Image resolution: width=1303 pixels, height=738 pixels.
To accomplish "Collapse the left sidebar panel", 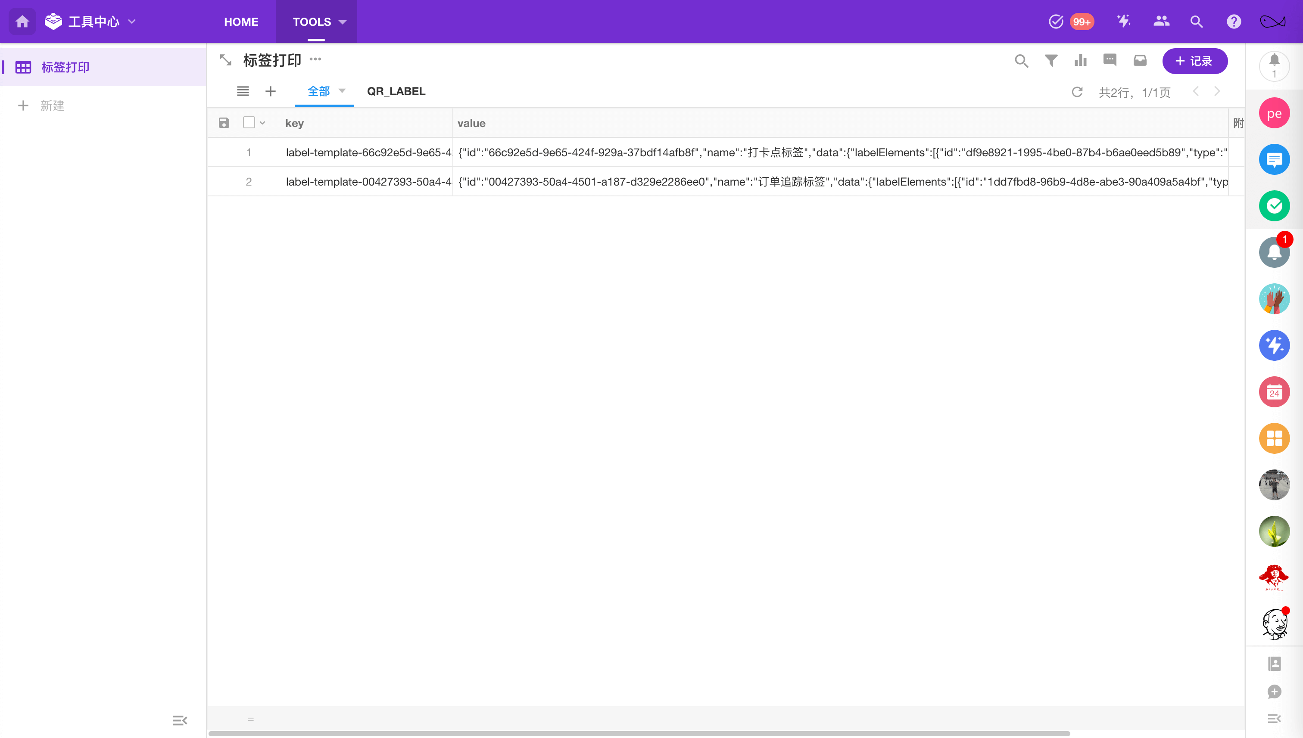I will tap(180, 720).
